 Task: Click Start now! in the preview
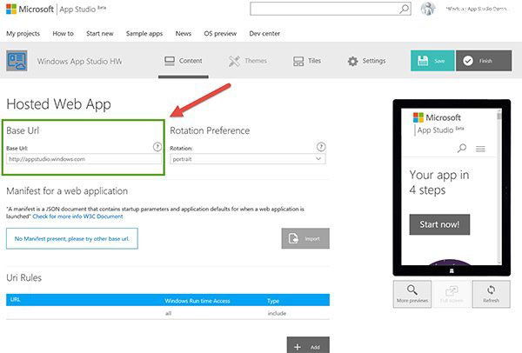point(439,224)
